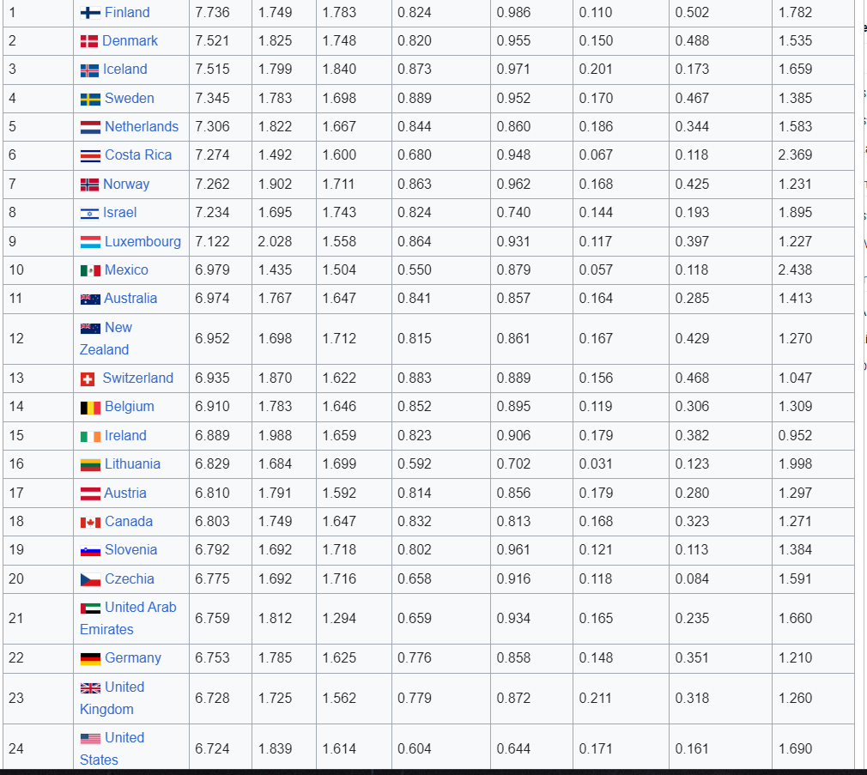The width and height of the screenshot is (867, 775).
Task: Open the Luxembourg country link
Action: point(142,241)
